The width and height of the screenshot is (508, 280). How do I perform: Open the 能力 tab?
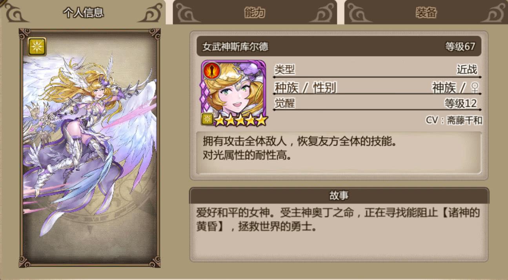[x=255, y=13]
